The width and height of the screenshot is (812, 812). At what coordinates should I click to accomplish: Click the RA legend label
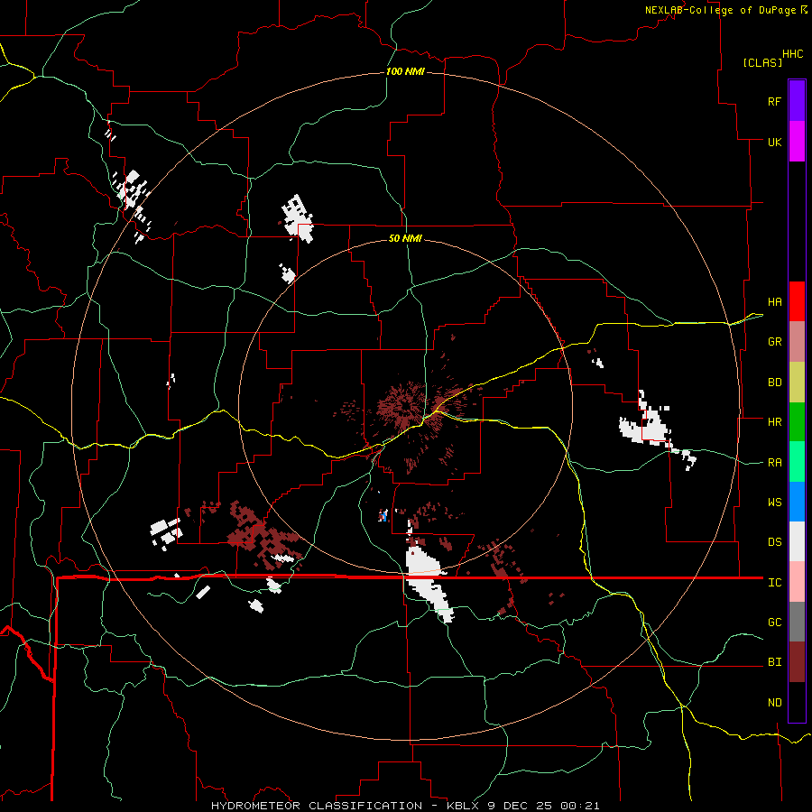tap(774, 462)
